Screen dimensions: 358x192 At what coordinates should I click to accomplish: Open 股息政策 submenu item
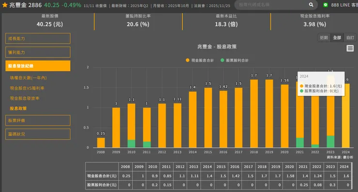point(18,108)
